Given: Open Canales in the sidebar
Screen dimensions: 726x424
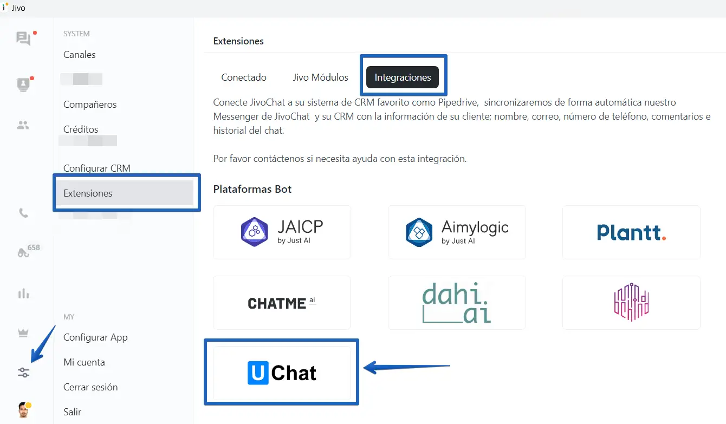Looking at the screenshot, I should click(x=80, y=55).
